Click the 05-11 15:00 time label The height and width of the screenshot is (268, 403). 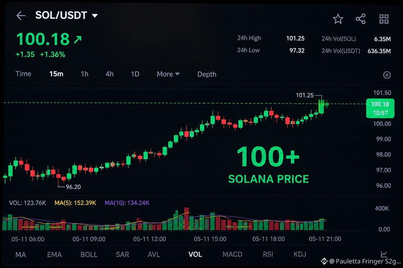(x=210, y=239)
